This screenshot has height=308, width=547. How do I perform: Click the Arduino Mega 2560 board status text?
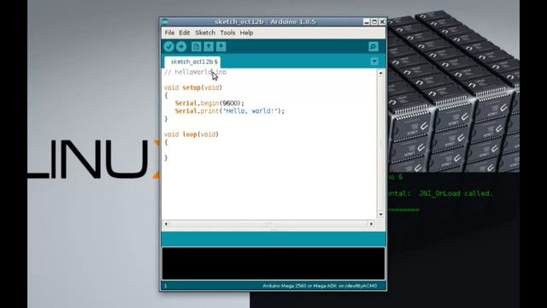(x=320, y=286)
